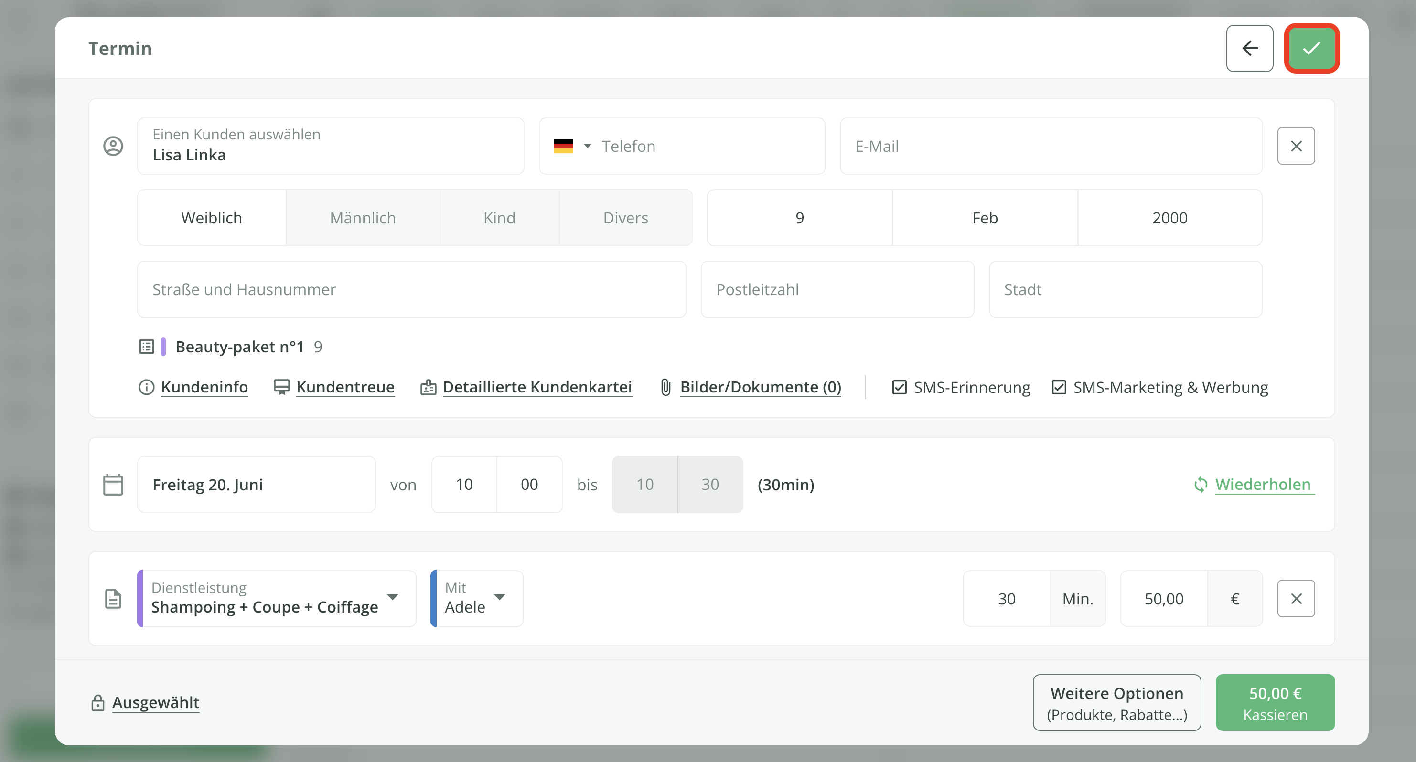1416x762 pixels.
Task: Click the paperclip attachment icon
Action: point(665,387)
